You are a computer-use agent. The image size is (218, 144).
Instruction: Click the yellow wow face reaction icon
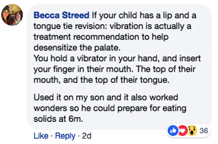pos(192,131)
